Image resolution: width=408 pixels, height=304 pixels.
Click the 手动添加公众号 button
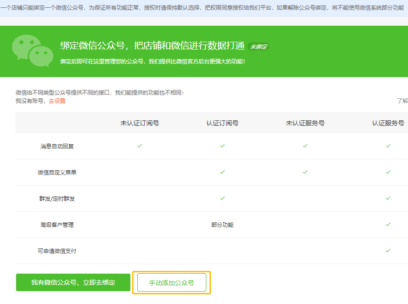(171, 282)
